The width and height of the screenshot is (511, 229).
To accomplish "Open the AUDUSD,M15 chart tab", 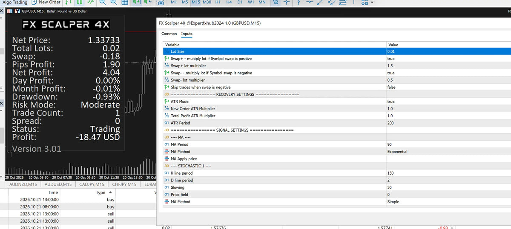I will 59,184.
